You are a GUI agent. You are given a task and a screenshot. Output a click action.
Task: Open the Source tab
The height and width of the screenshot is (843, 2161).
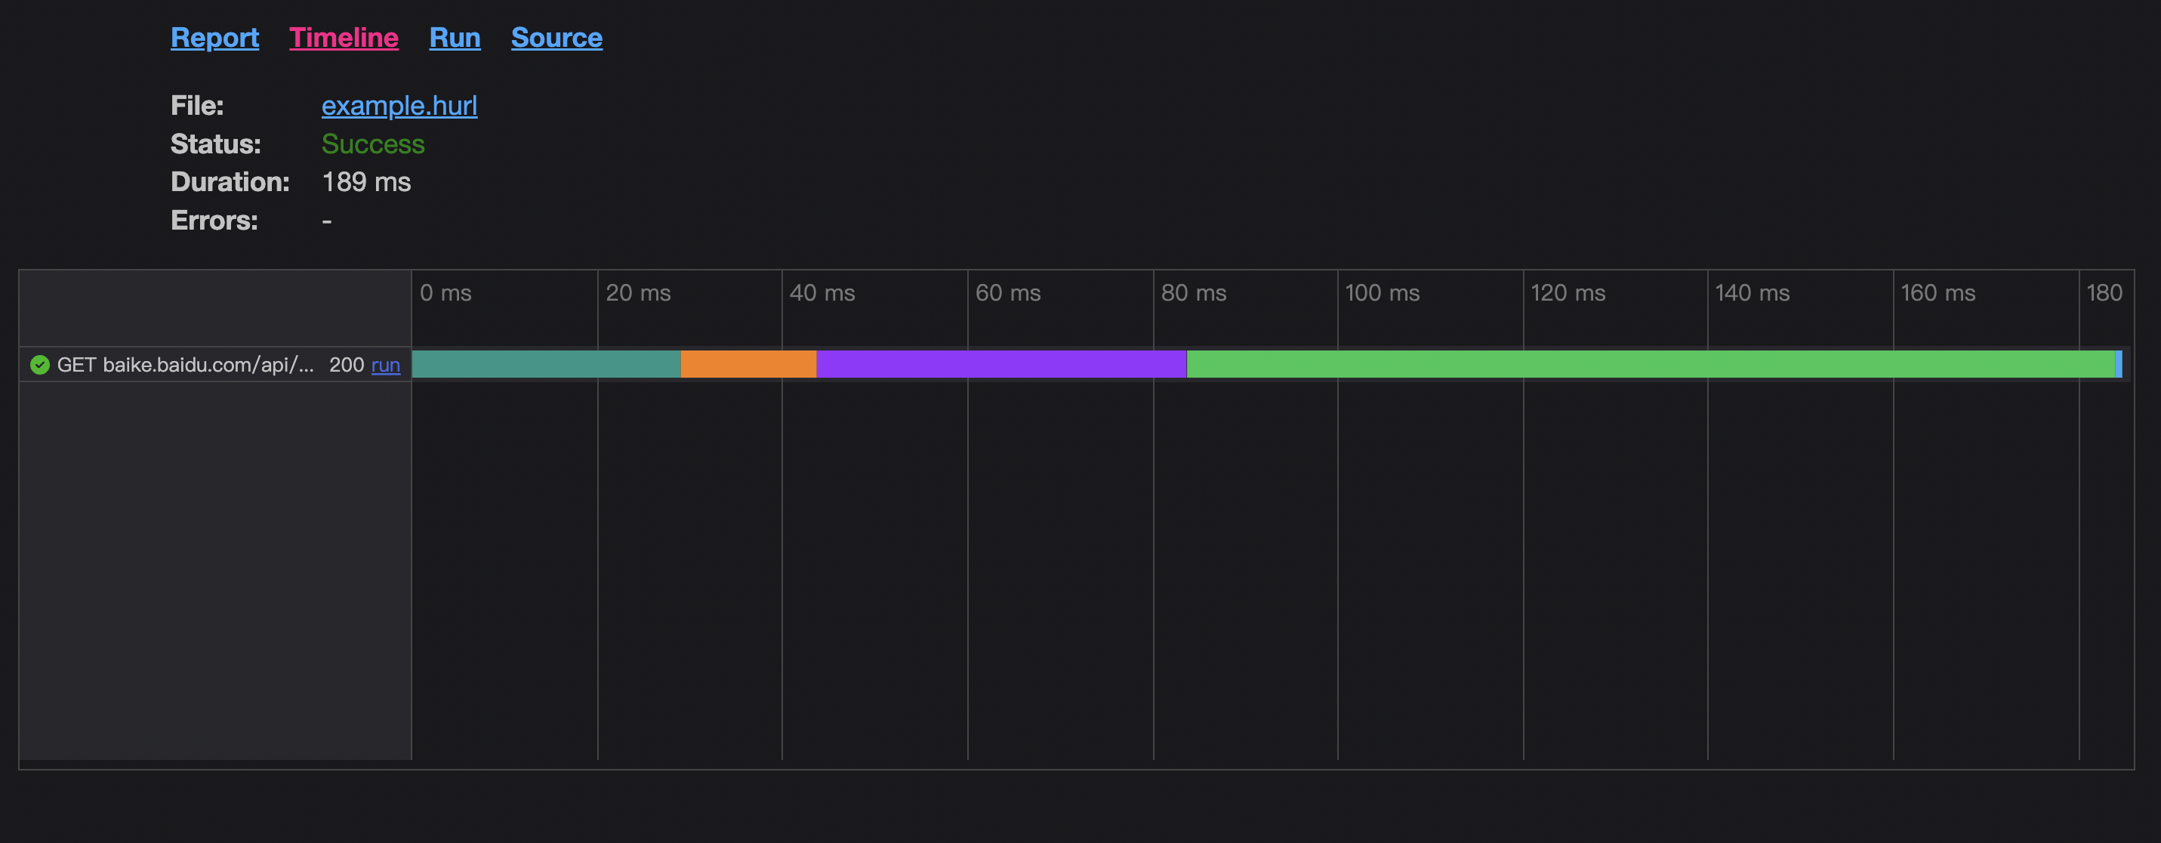[x=557, y=38]
